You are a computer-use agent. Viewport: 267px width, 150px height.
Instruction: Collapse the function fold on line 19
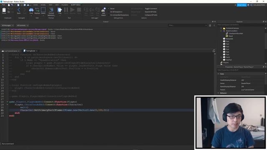[x=8, y=105]
